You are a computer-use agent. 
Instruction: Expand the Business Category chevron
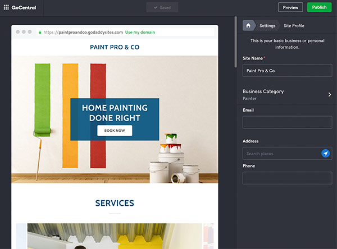coord(330,94)
